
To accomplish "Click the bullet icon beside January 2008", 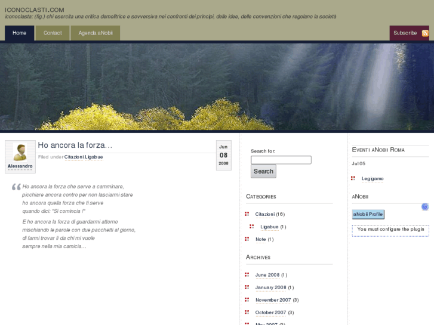I will tap(247, 287).
